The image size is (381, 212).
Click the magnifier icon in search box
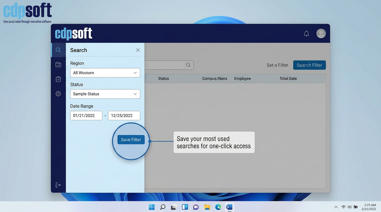coord(188,65)
